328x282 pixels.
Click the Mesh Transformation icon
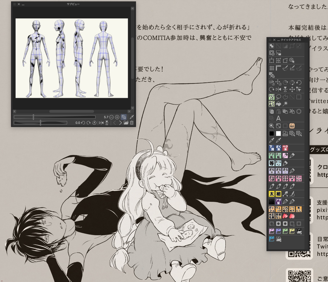pyautogui.click(x=278, y=60)
